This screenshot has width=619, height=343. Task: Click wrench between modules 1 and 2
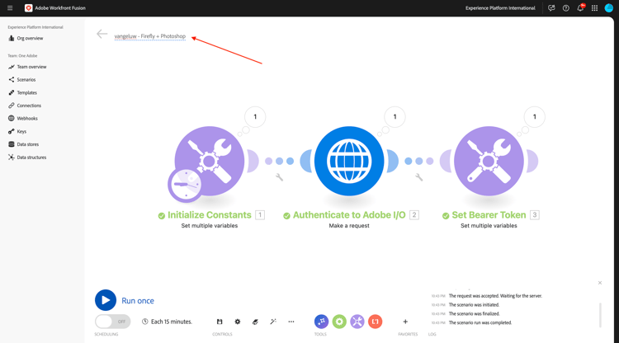(280, 177)
